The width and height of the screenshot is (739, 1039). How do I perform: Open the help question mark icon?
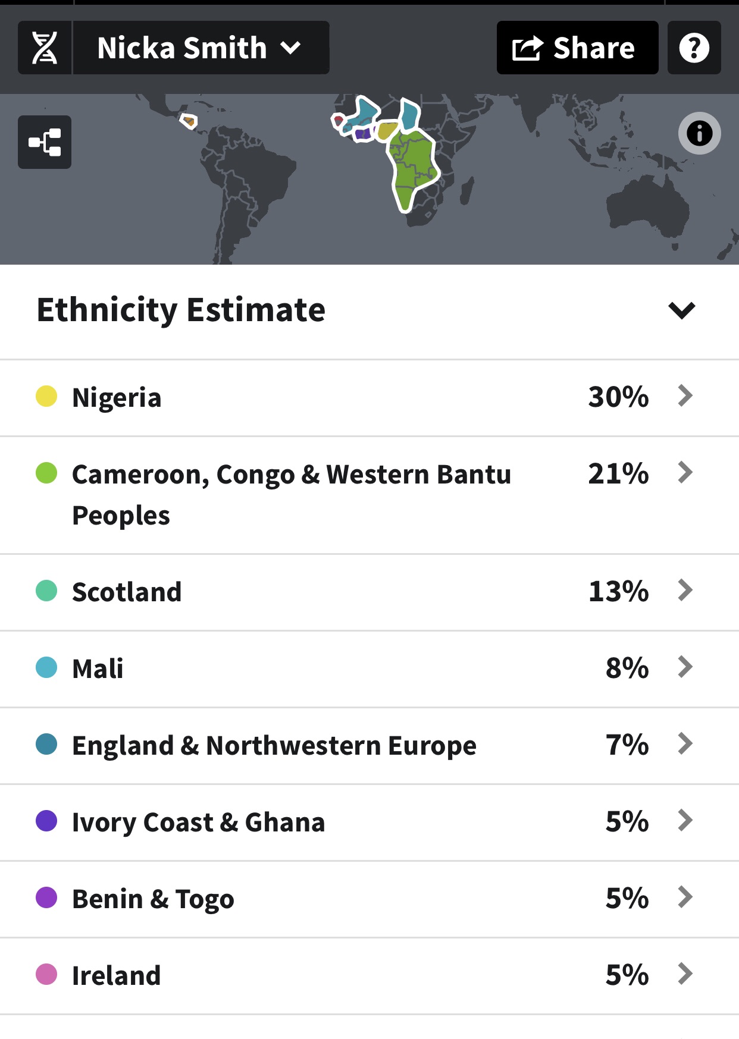pos(694,48)
